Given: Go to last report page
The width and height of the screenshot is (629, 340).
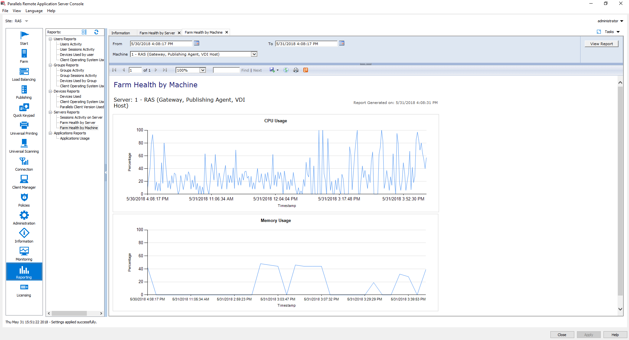Looking at the screenshot, I should click(x=165, y=70).
